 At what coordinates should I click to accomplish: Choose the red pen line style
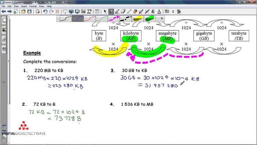(x=90, y=19)
